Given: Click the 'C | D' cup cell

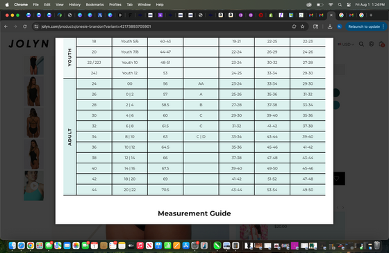Looking at the screenshot, I should click(x=201, y=136).
